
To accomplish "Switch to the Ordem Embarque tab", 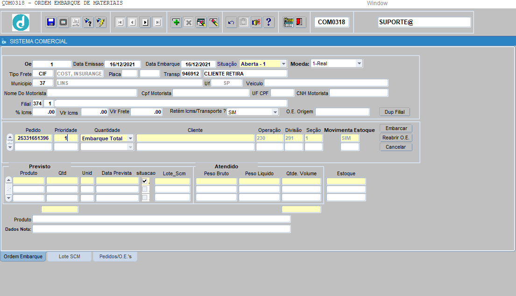I will click(x=23, y=256).
